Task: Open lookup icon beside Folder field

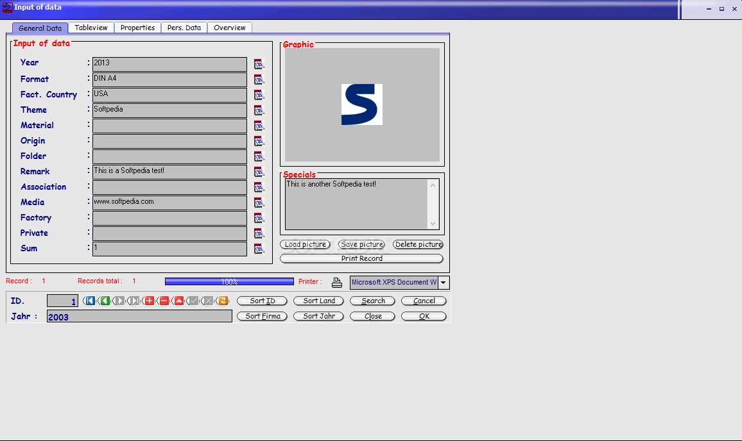Action: coord(259,156)
